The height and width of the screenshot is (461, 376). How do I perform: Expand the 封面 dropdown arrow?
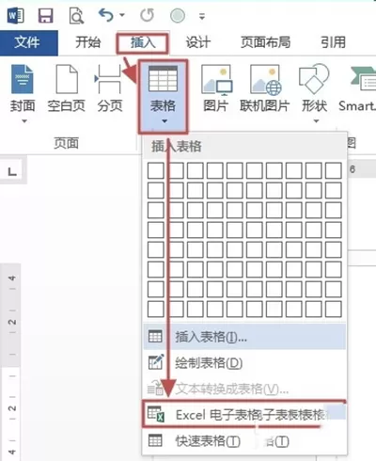click(24, 121)
